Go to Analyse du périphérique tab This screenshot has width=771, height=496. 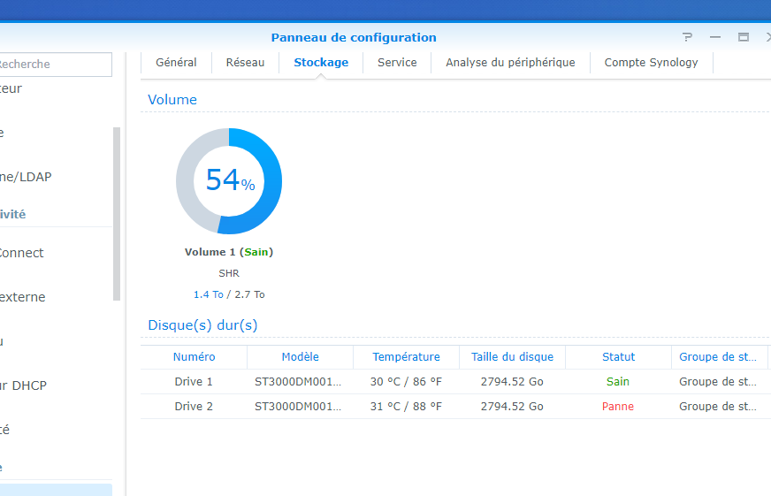point(510,63)
